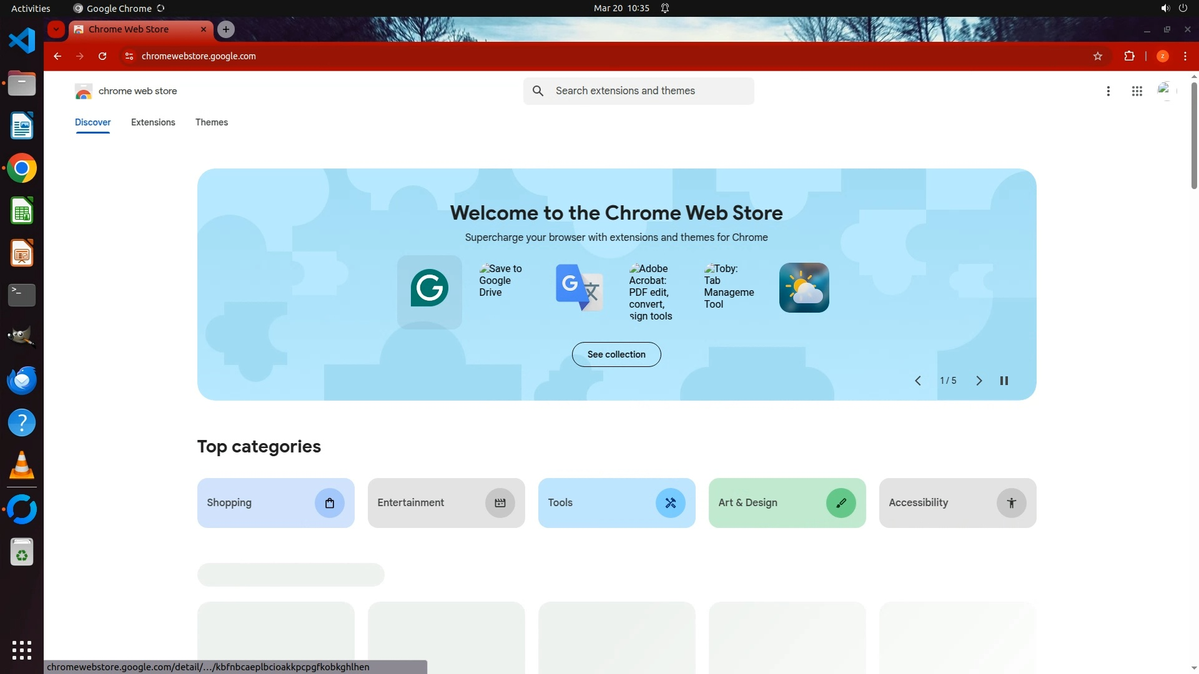Screen dimensions: 1199x674
Task: Click the See collection button
Action: pos(616,354)
